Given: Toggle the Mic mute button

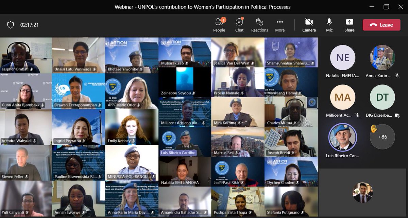Looking at the screenshot, I should click(x=329, y=25).
